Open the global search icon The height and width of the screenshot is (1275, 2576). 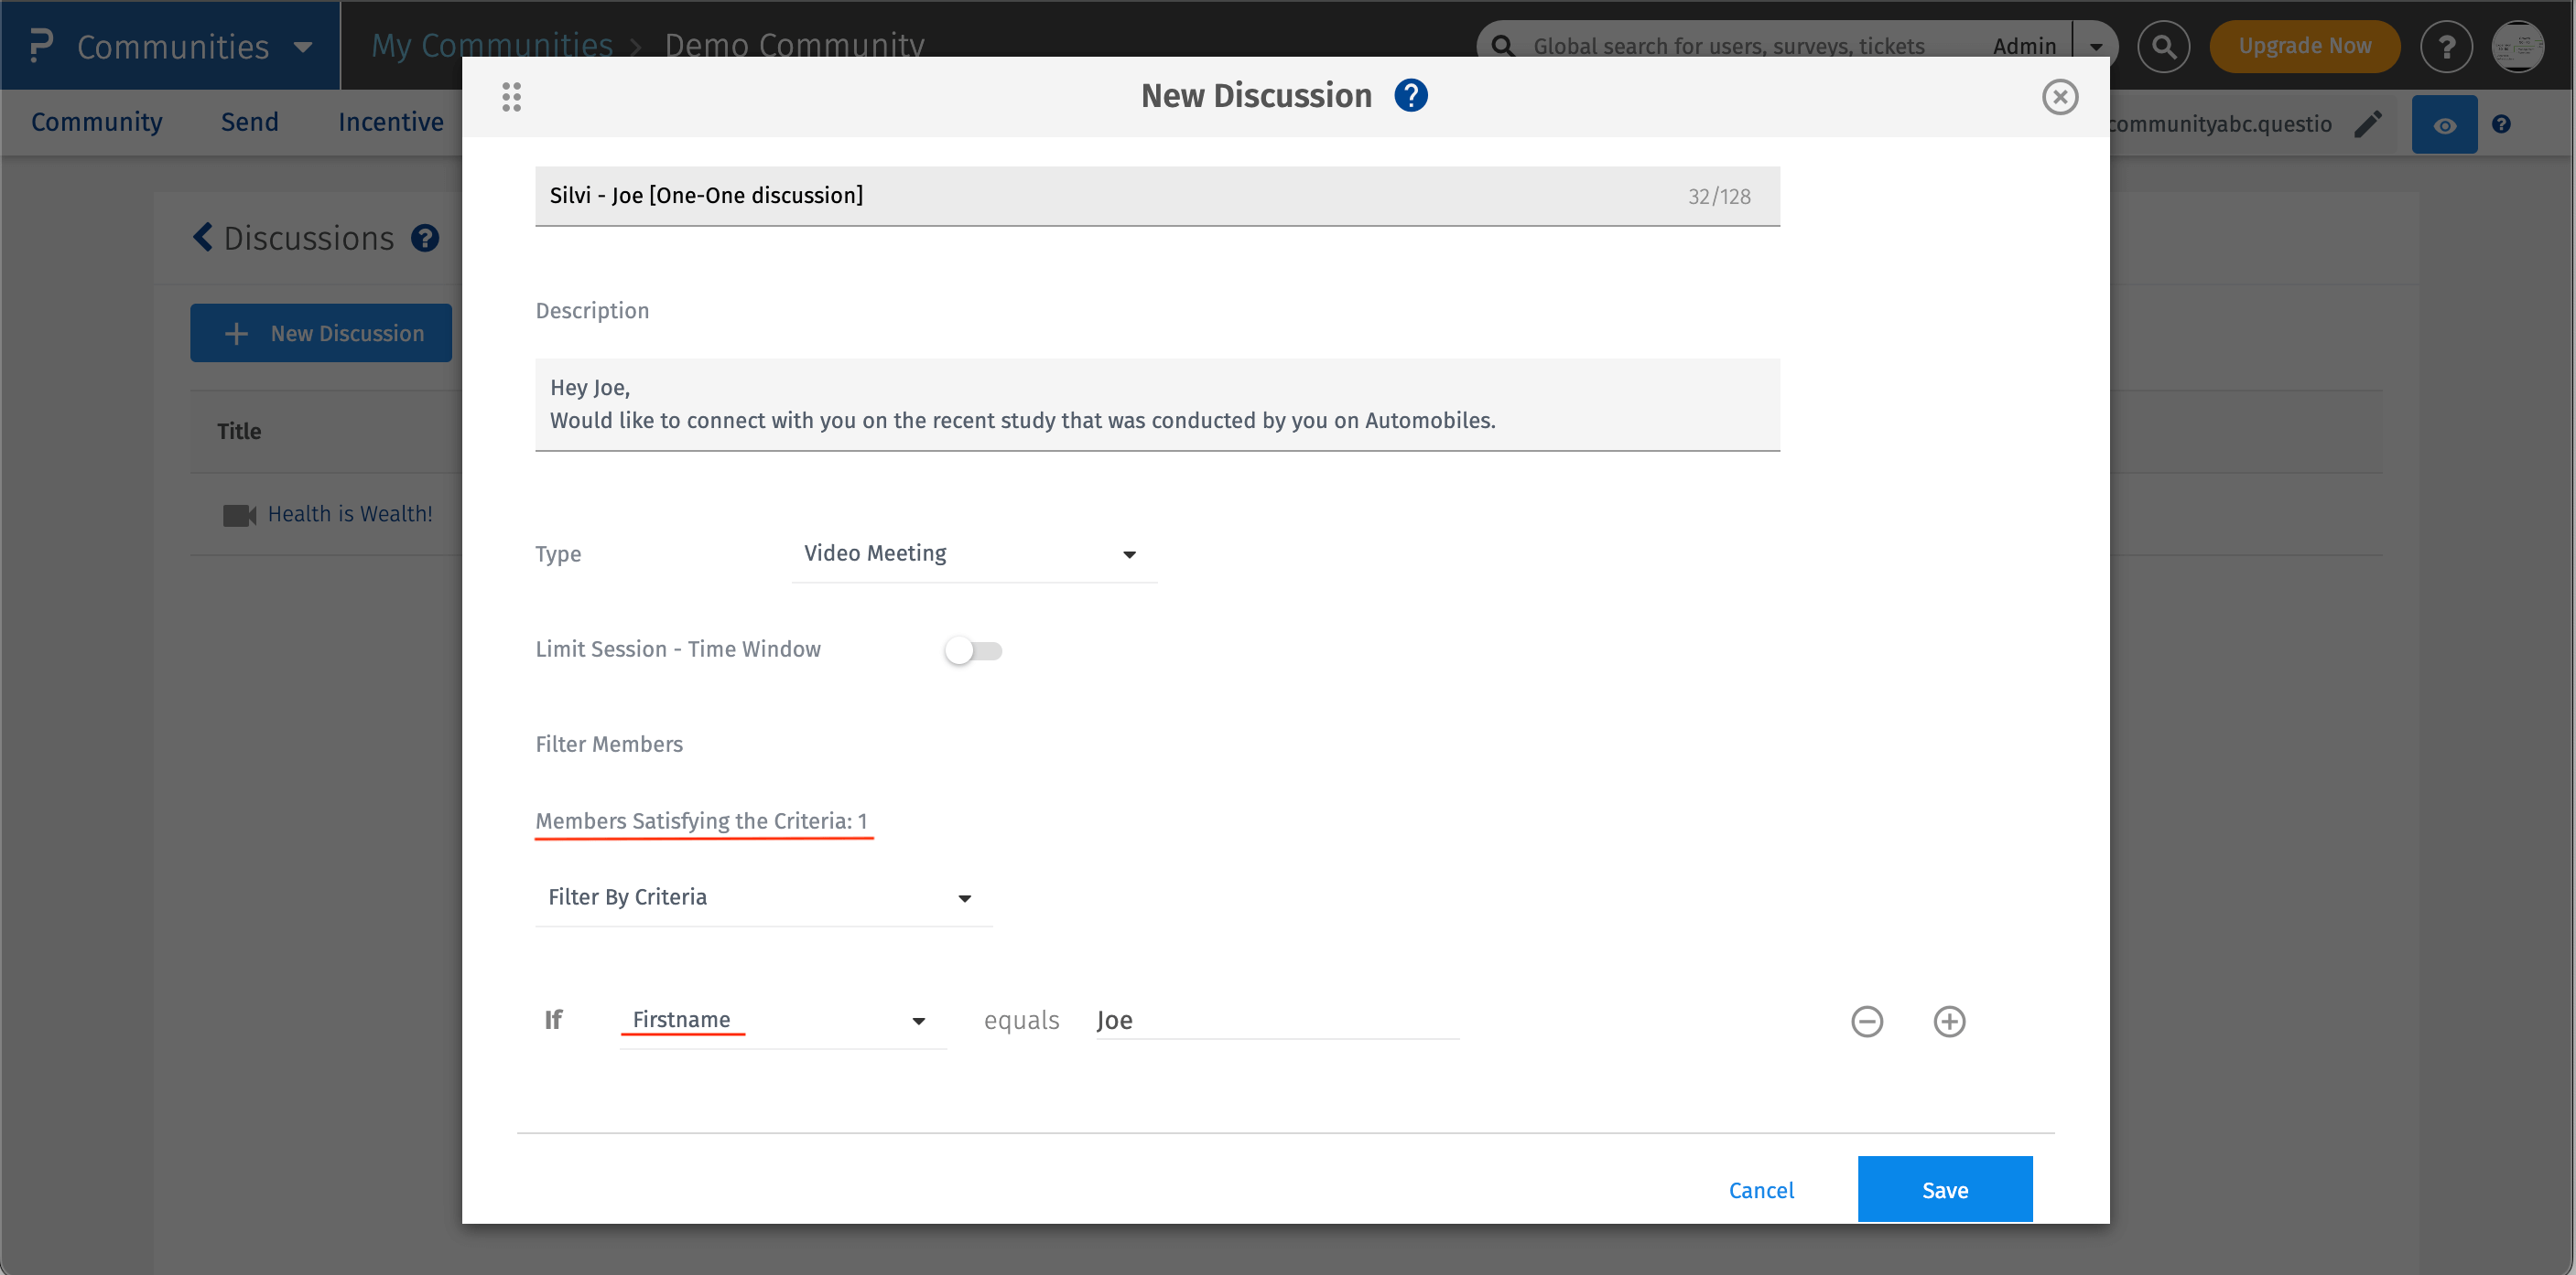(x=2163, y=46)
